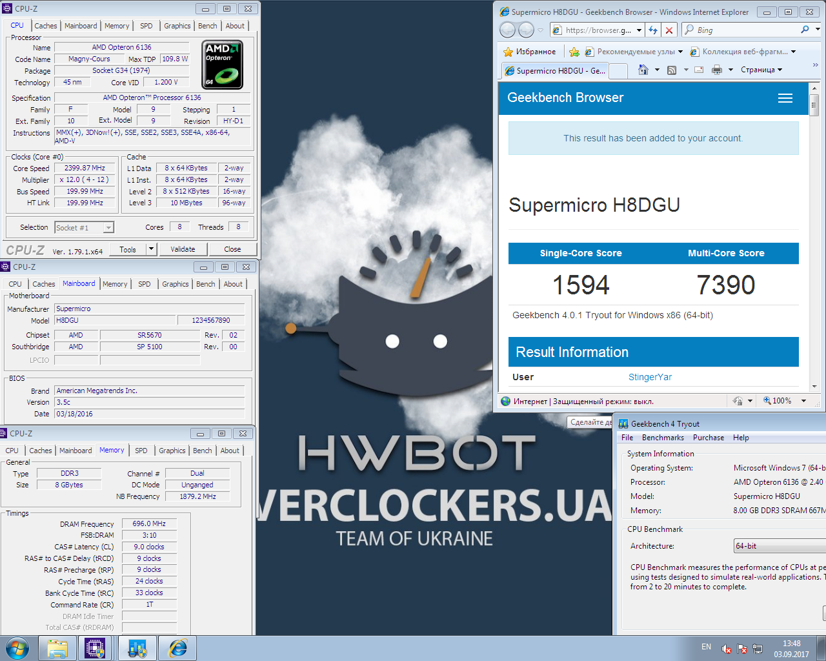Click the Bing search magnifier button

[x=805, y=30]
